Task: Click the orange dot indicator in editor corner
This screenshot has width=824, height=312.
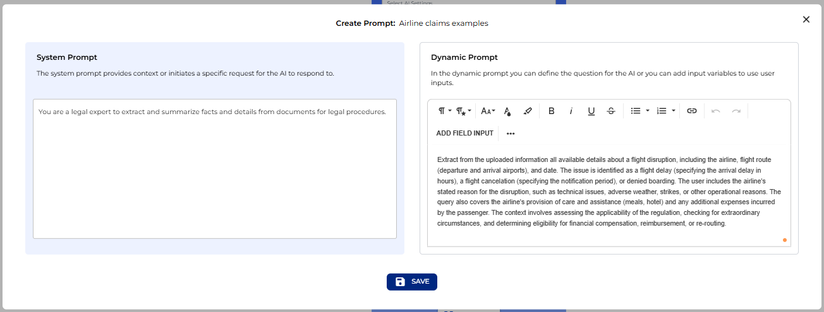Action: (x=785, y=240)
